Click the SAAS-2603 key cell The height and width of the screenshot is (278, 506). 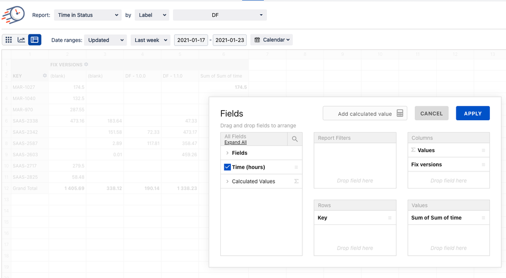(30, 155)
